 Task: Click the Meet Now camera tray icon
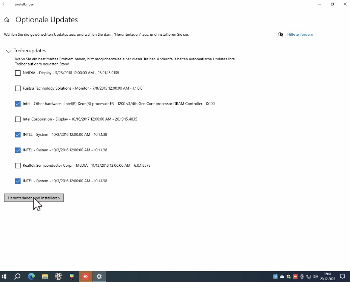[x=302, y=277]
